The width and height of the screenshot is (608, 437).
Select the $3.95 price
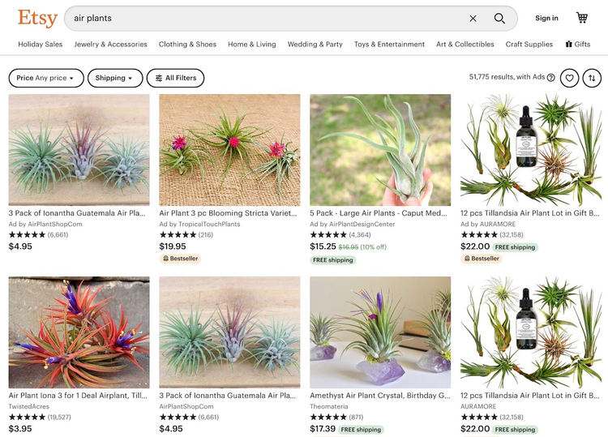[x=20, y=429]
